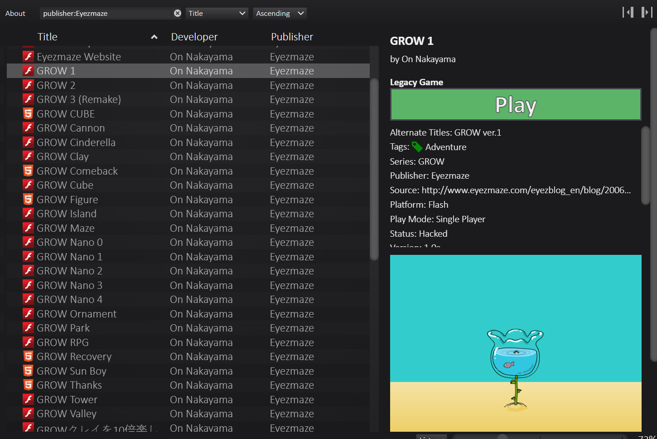Open the Title sort-by dropdown
The width and height of the screenshot is (657, 439).
(x=217, y=13)
